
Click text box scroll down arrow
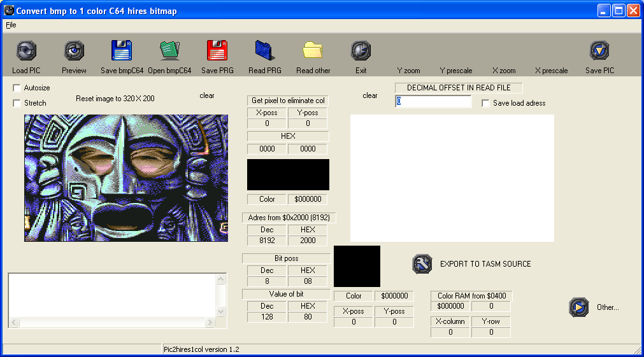click(x=220, y=312)
